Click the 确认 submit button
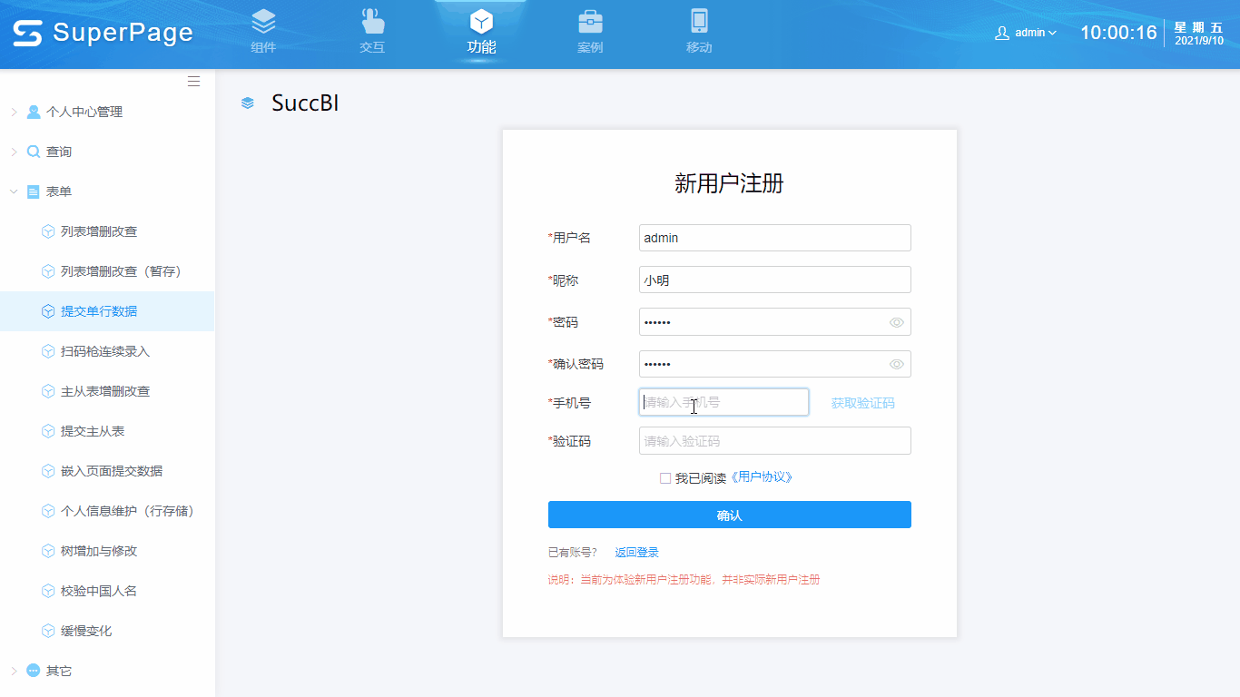The image size is (1240, 697). (729, 515)
